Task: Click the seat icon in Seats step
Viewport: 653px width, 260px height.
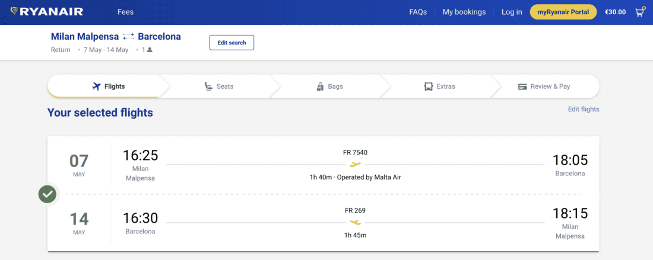Action: click(208, 86)
